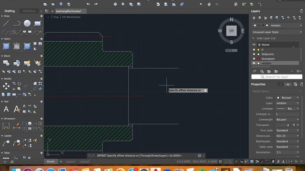This screenshot has height=171, width=305.
Task: Collapse the Hide Layer List triangle
Action: (253, 38)
